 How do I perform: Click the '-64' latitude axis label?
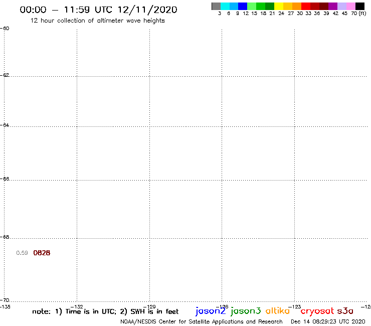click(5, 125)
